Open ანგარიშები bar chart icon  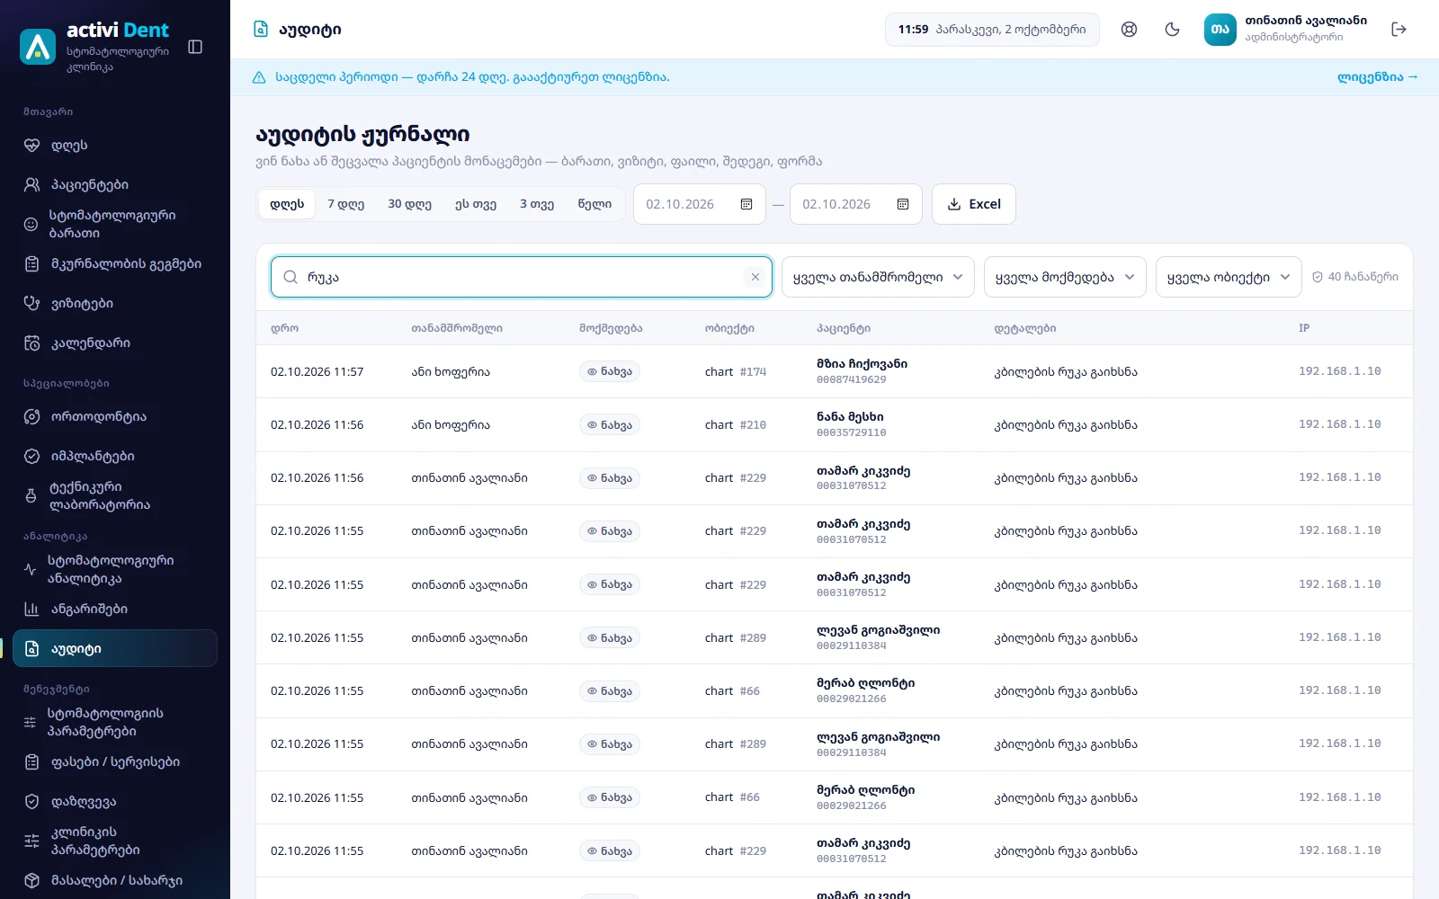[31, 609]
